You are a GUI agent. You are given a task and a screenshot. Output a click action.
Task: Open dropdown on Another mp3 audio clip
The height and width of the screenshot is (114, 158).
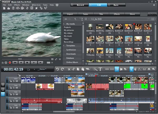point(59,102)
